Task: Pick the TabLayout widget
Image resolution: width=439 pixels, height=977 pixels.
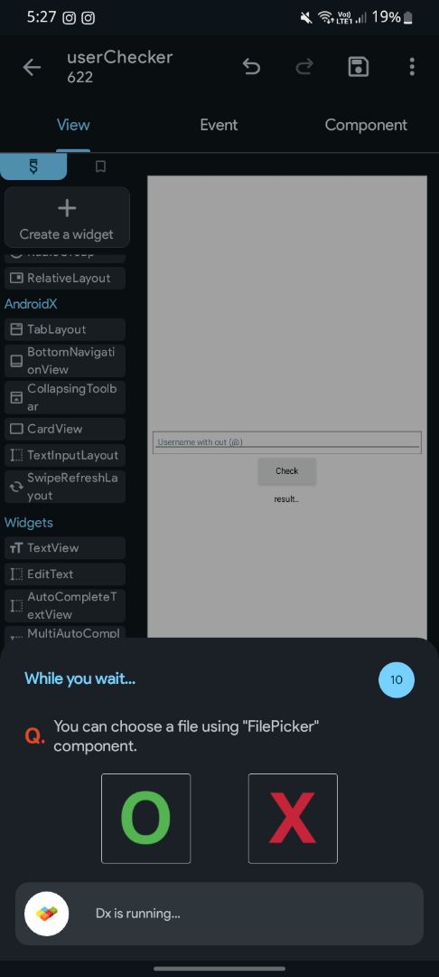Action: tap(65, 329)
